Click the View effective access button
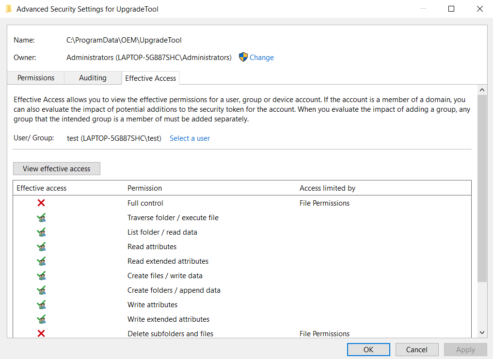 pyautogui.click(x=57, y=168)
